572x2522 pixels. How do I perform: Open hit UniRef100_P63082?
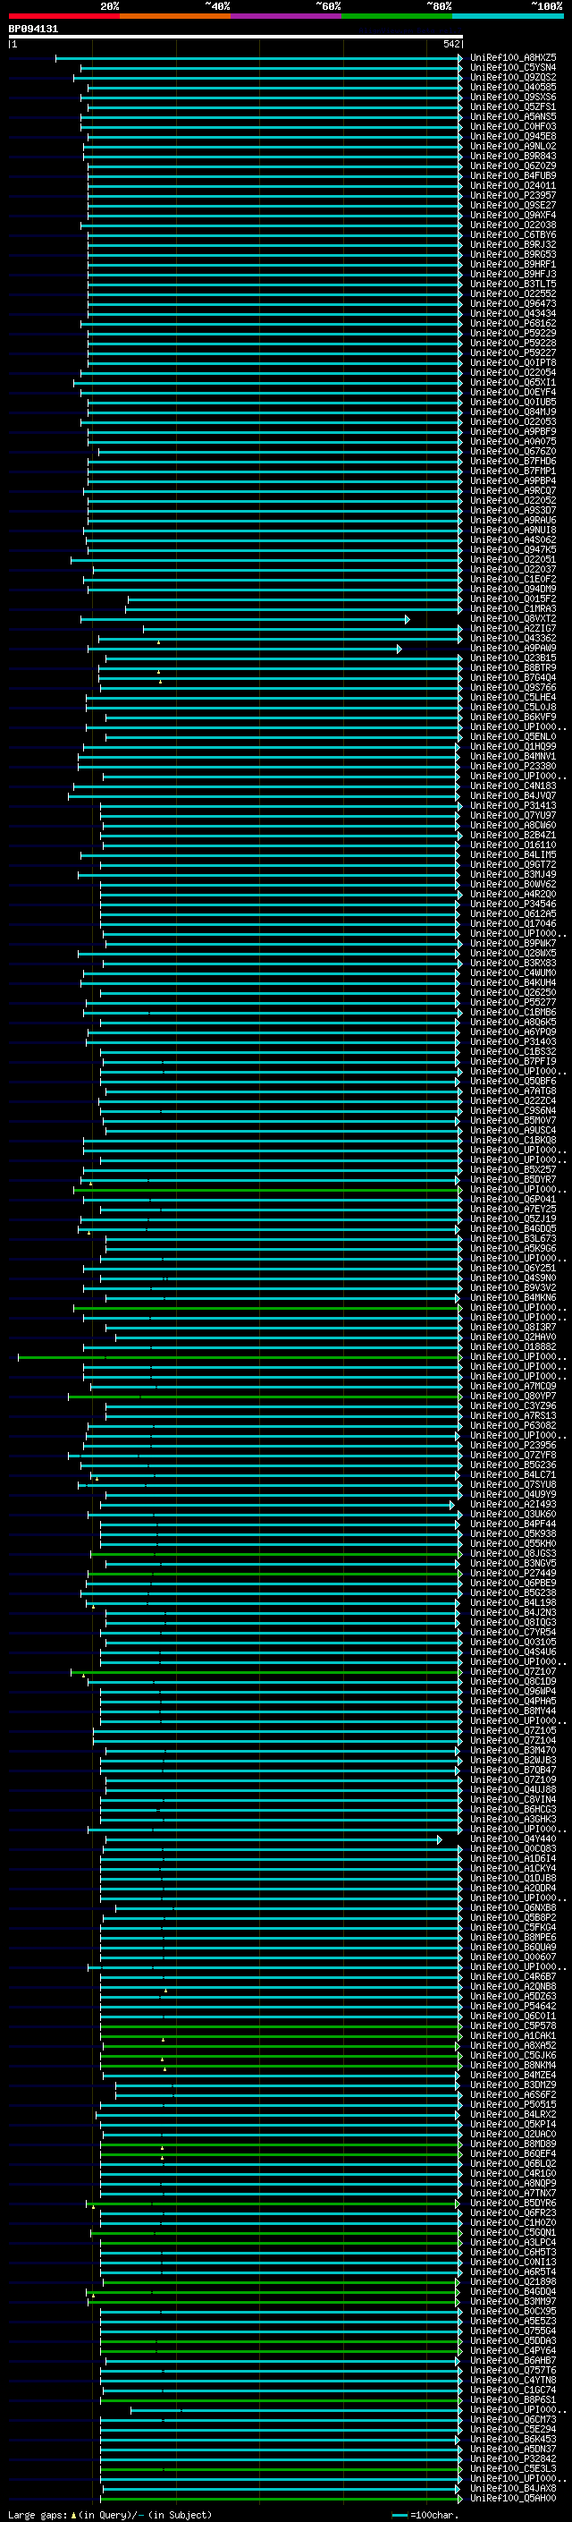click(x=513, y=1425)
